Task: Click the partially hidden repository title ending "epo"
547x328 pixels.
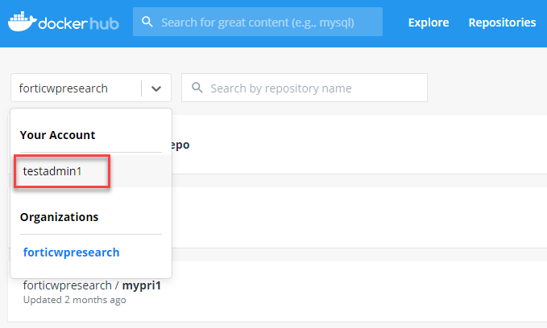Action: point(180,146)
